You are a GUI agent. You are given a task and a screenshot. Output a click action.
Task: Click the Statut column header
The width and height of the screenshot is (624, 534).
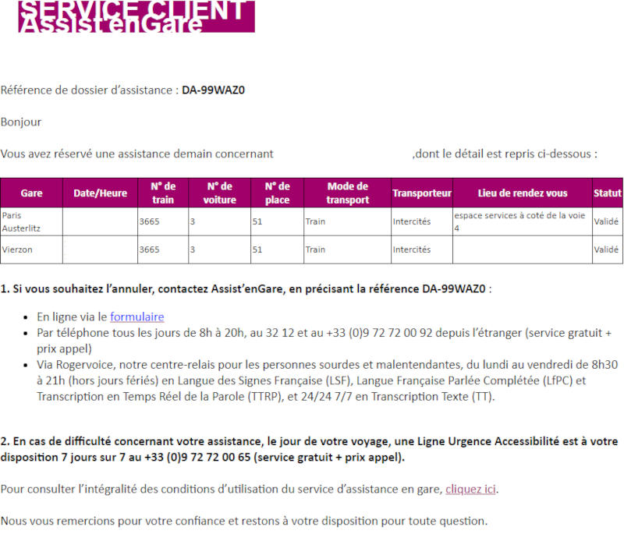[608, 193]
